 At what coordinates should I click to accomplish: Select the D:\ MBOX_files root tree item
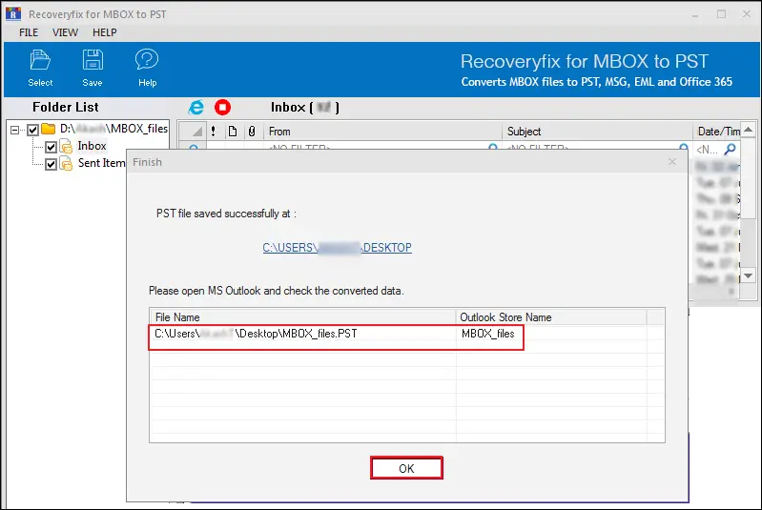tap(113, 129)
